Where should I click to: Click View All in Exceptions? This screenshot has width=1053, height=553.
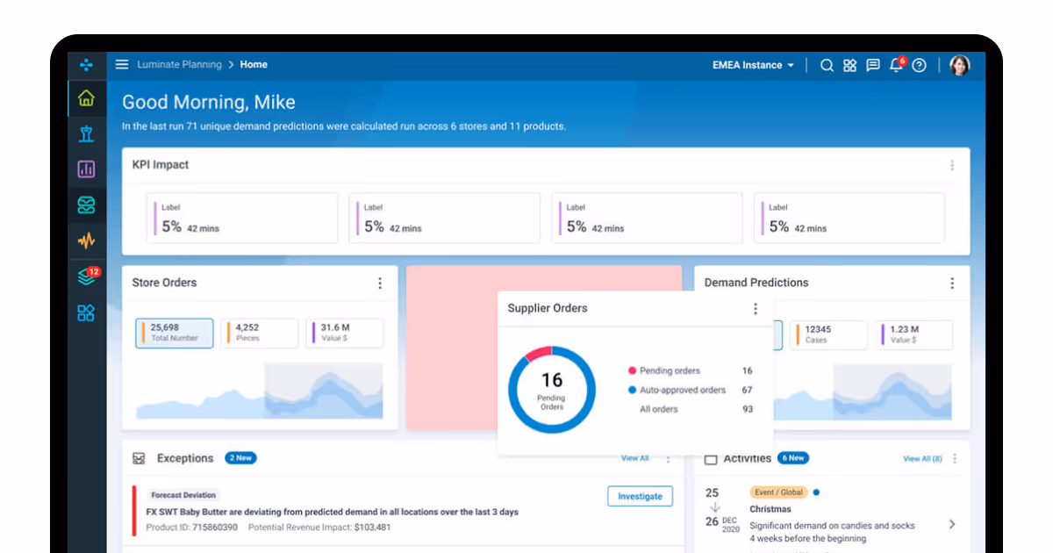point(635,458)
